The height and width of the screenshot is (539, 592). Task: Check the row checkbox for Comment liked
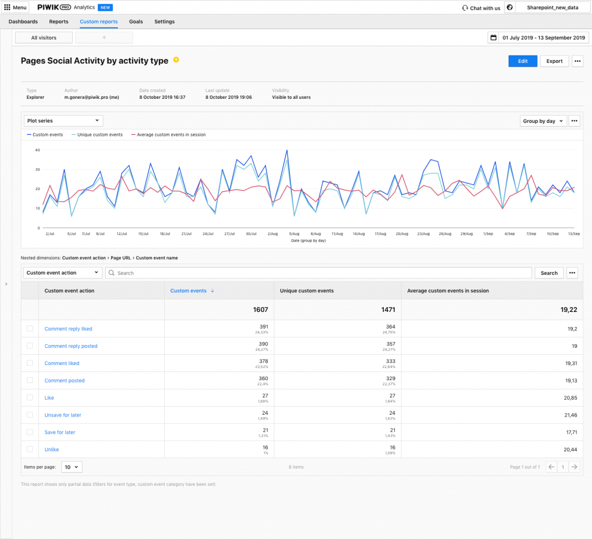pyautogui.click(x=31, y=363)
